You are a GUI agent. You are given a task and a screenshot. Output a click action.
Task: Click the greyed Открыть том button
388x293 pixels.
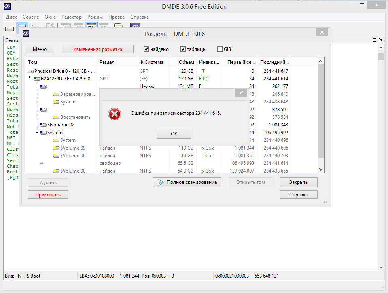pos(251,182)
